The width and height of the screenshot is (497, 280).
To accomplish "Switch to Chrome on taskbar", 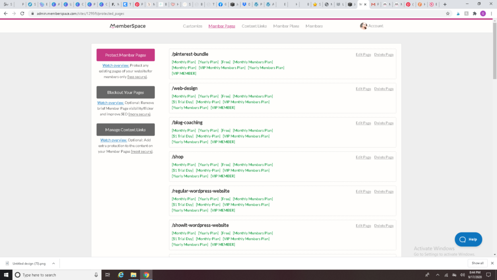I will click(x=146, y=275).
